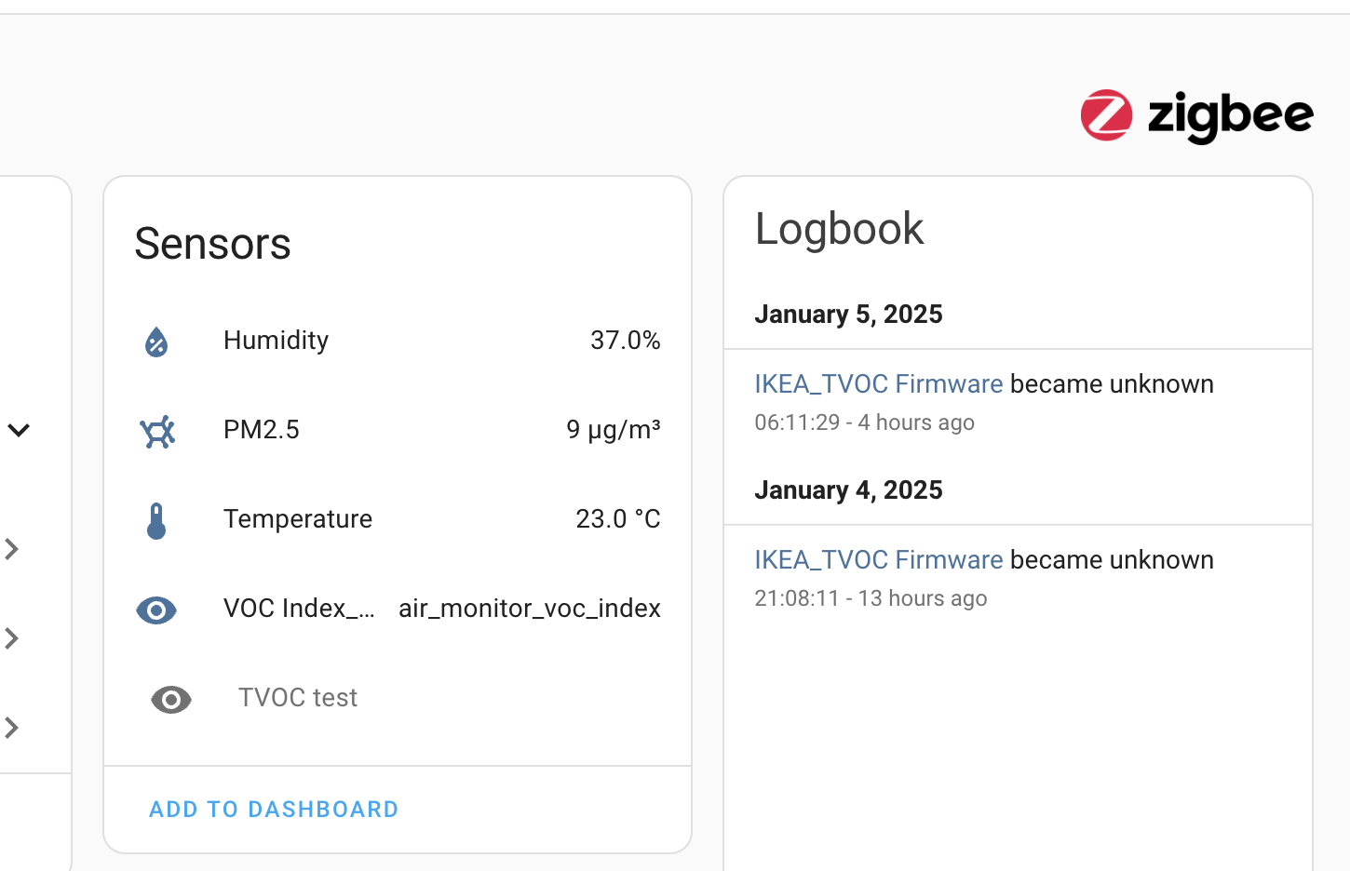The height and width of the screenshot is (871, 1350).
Task: Click the gray eye icon beside TVOC test
Action: click(x=171, y=699)
